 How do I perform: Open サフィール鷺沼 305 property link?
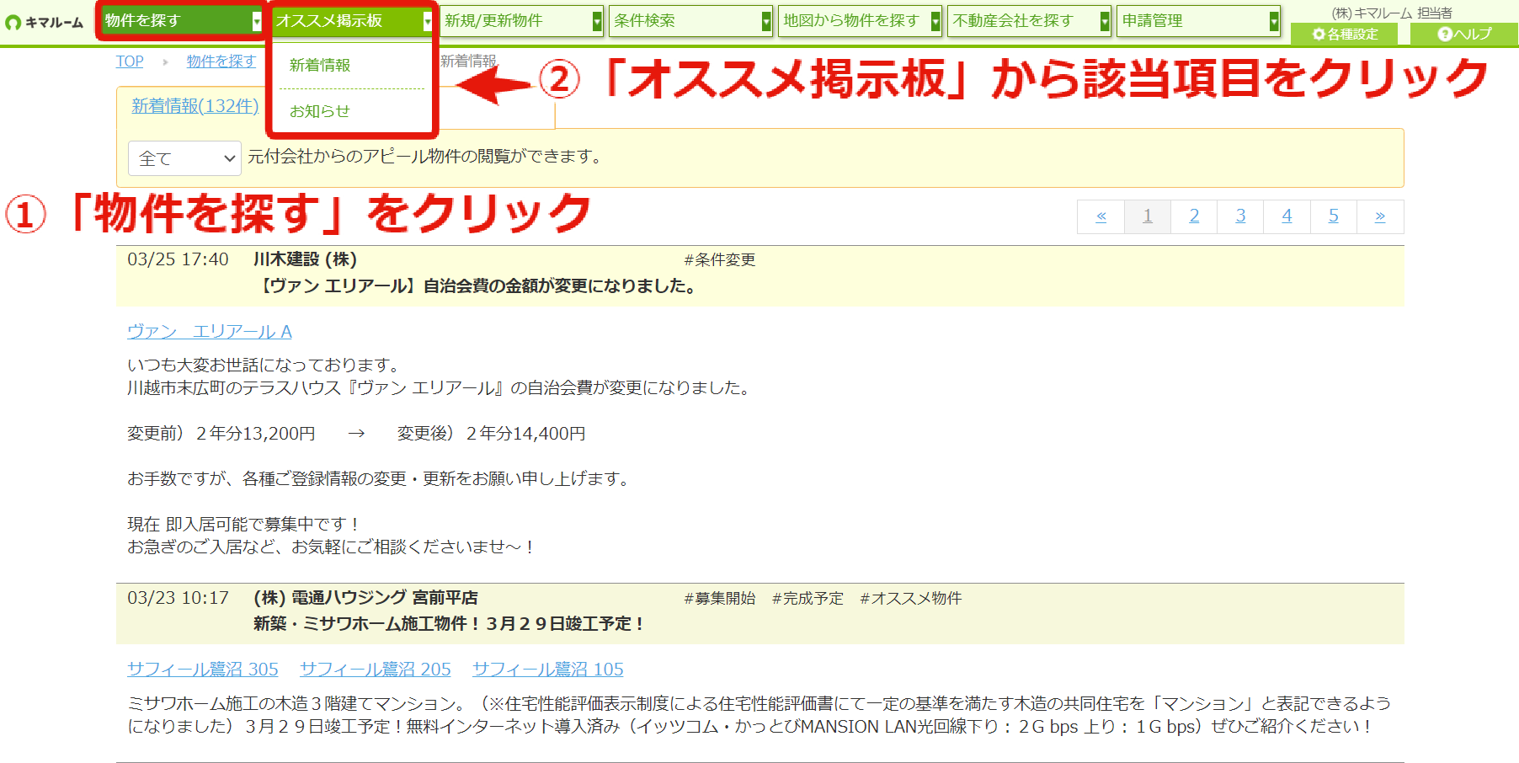203,670
